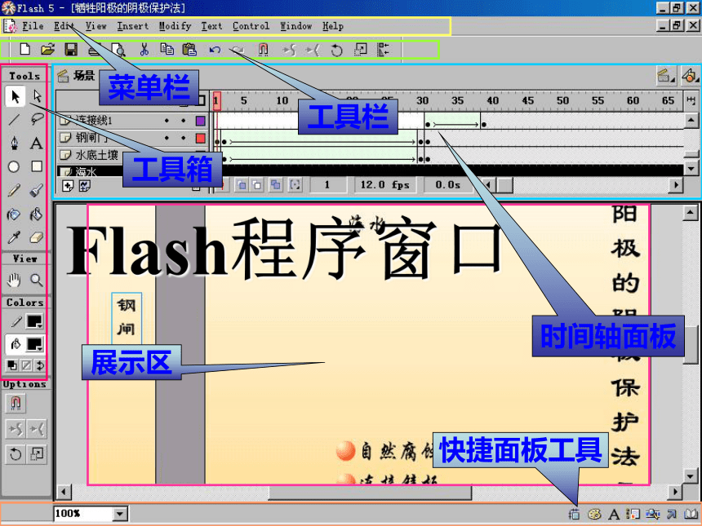Image resolution: width=702 pixels, height=526 pixels.
Task: Open the Character panel from the launcher bar
Action: point(614,515)
